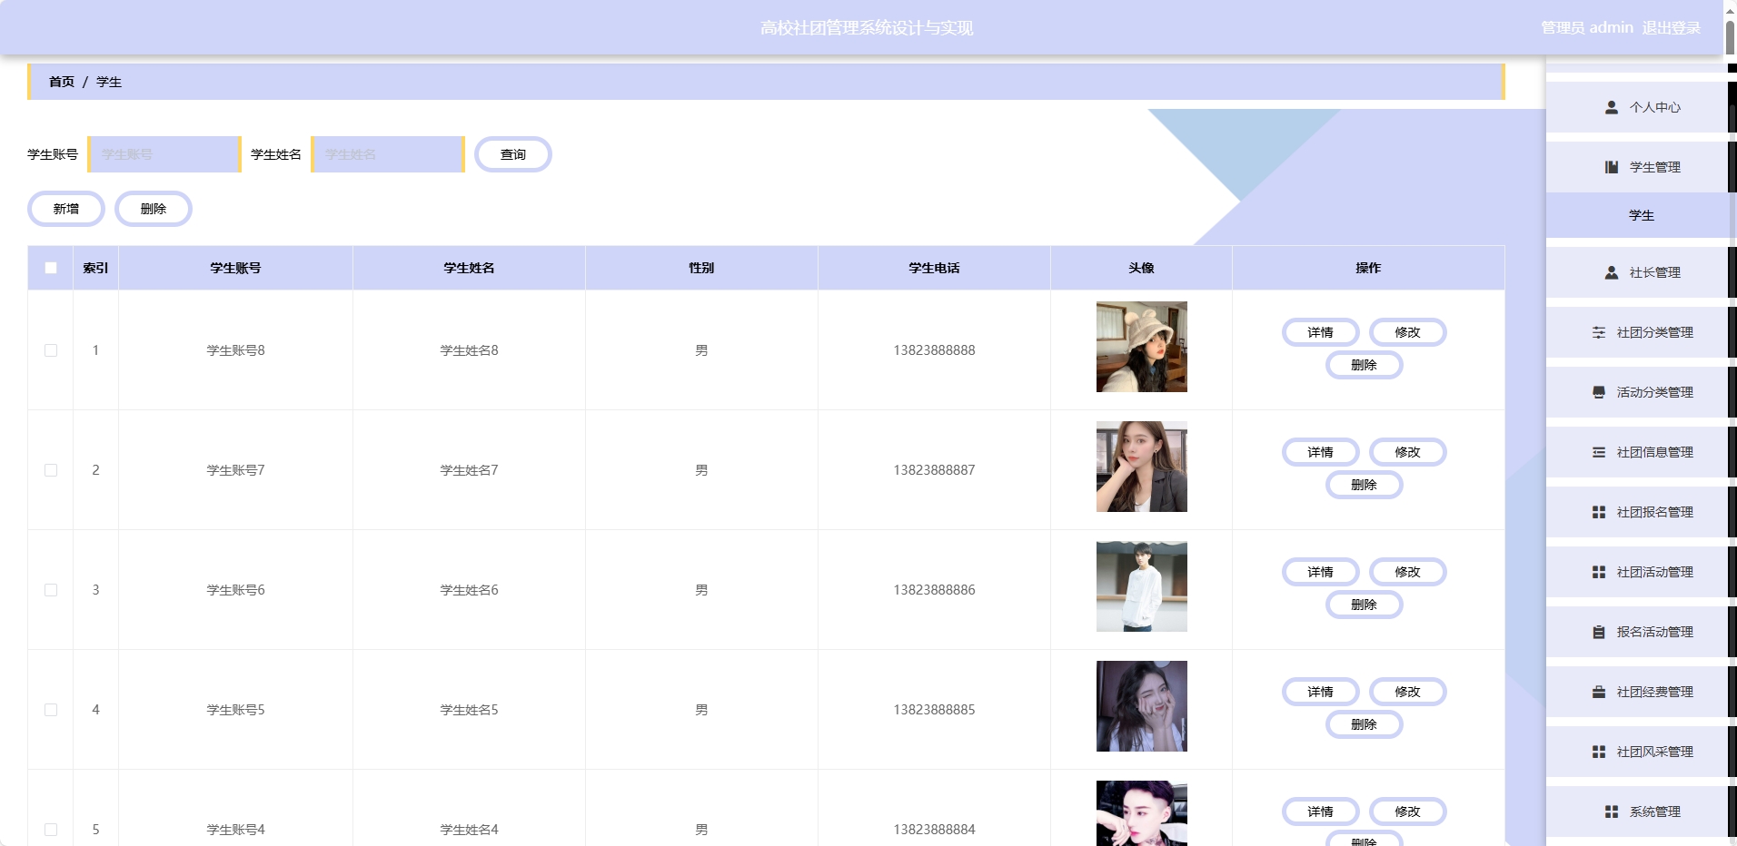Click the 社团信息管理 list icon
Screen dimensions: 1737x846
click(1598, 452)
